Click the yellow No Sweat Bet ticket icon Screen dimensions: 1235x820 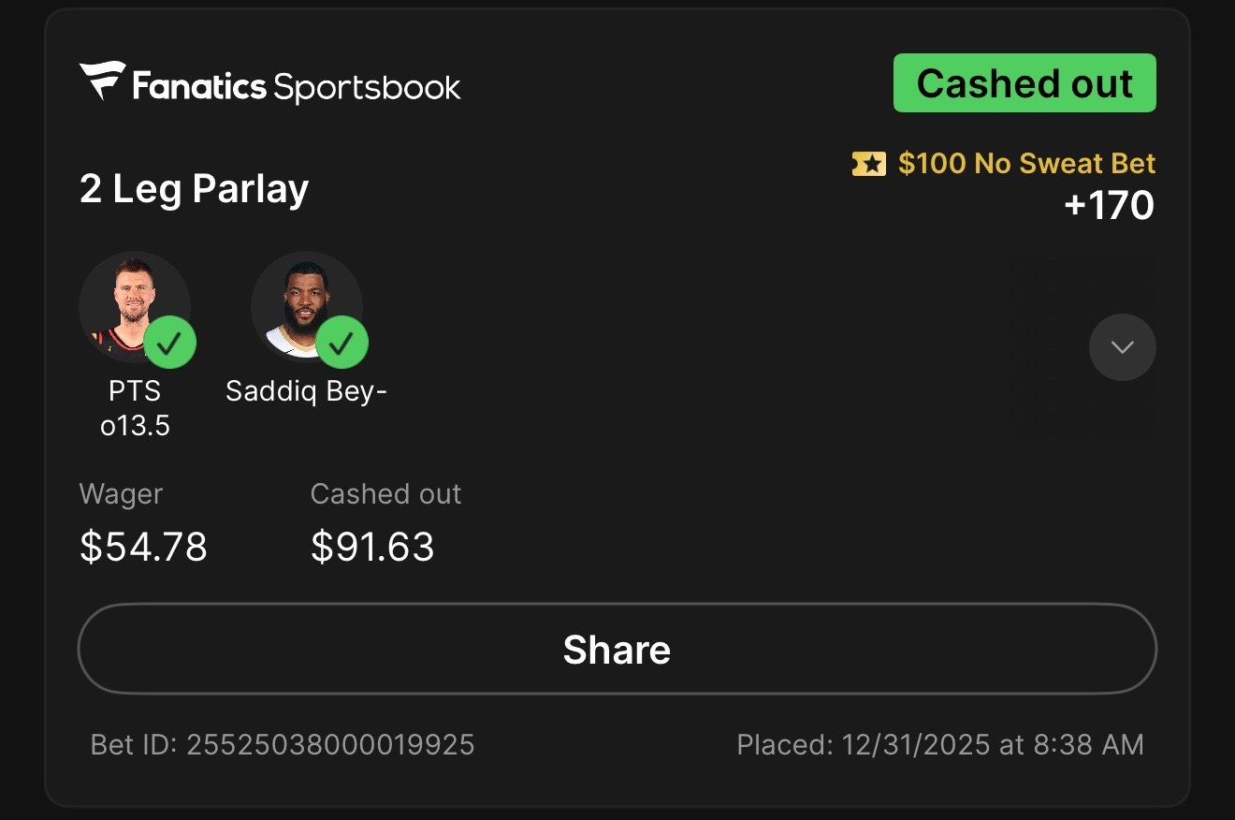[868, 165]
